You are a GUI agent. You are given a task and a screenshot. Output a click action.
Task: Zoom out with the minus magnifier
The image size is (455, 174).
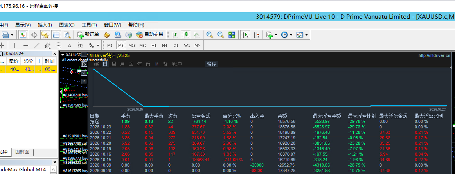click(x=221, y=35)
